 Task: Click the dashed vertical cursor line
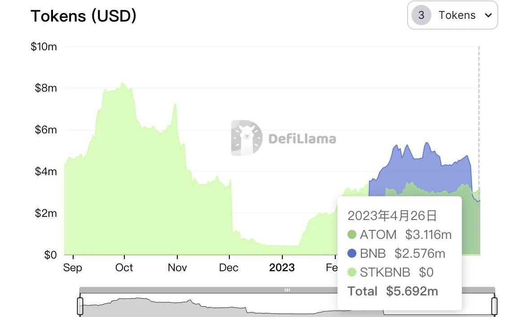(x=479, y=112)
